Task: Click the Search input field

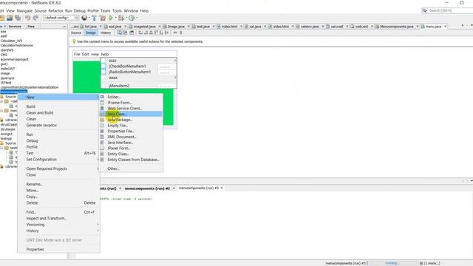Action: [450, 10]
